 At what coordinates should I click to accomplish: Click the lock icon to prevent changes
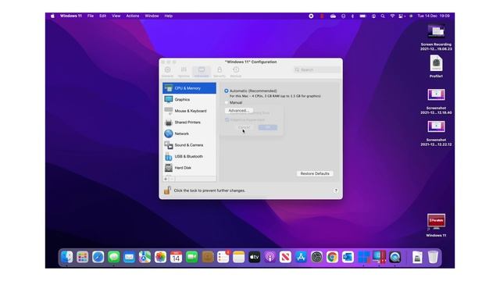[x=167, y=190]
